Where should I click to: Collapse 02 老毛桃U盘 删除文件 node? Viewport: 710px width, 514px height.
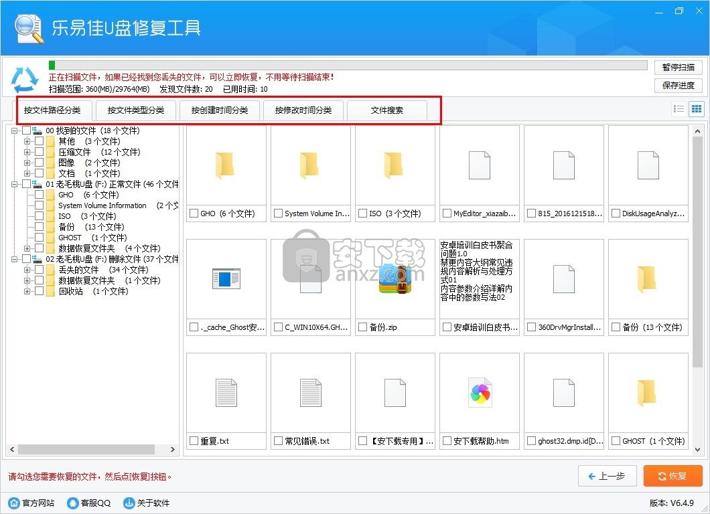[x=14, y=259]
